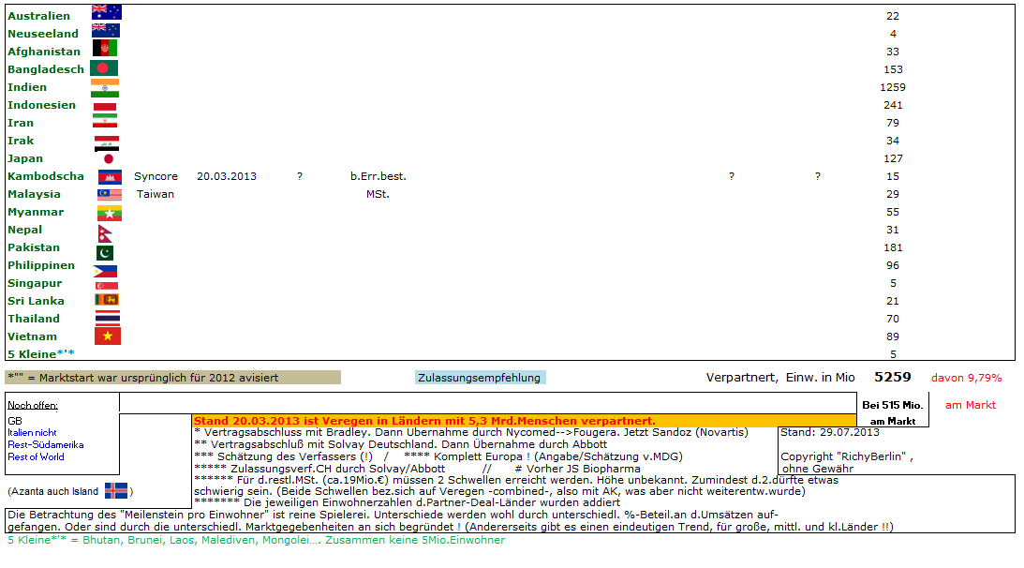Click the Vietnam flag icon

tap(108, 336)
